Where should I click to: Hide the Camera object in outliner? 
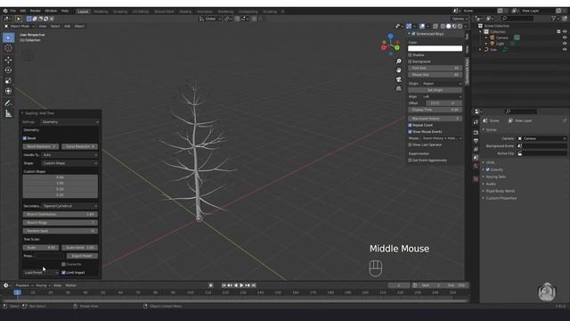565,37
